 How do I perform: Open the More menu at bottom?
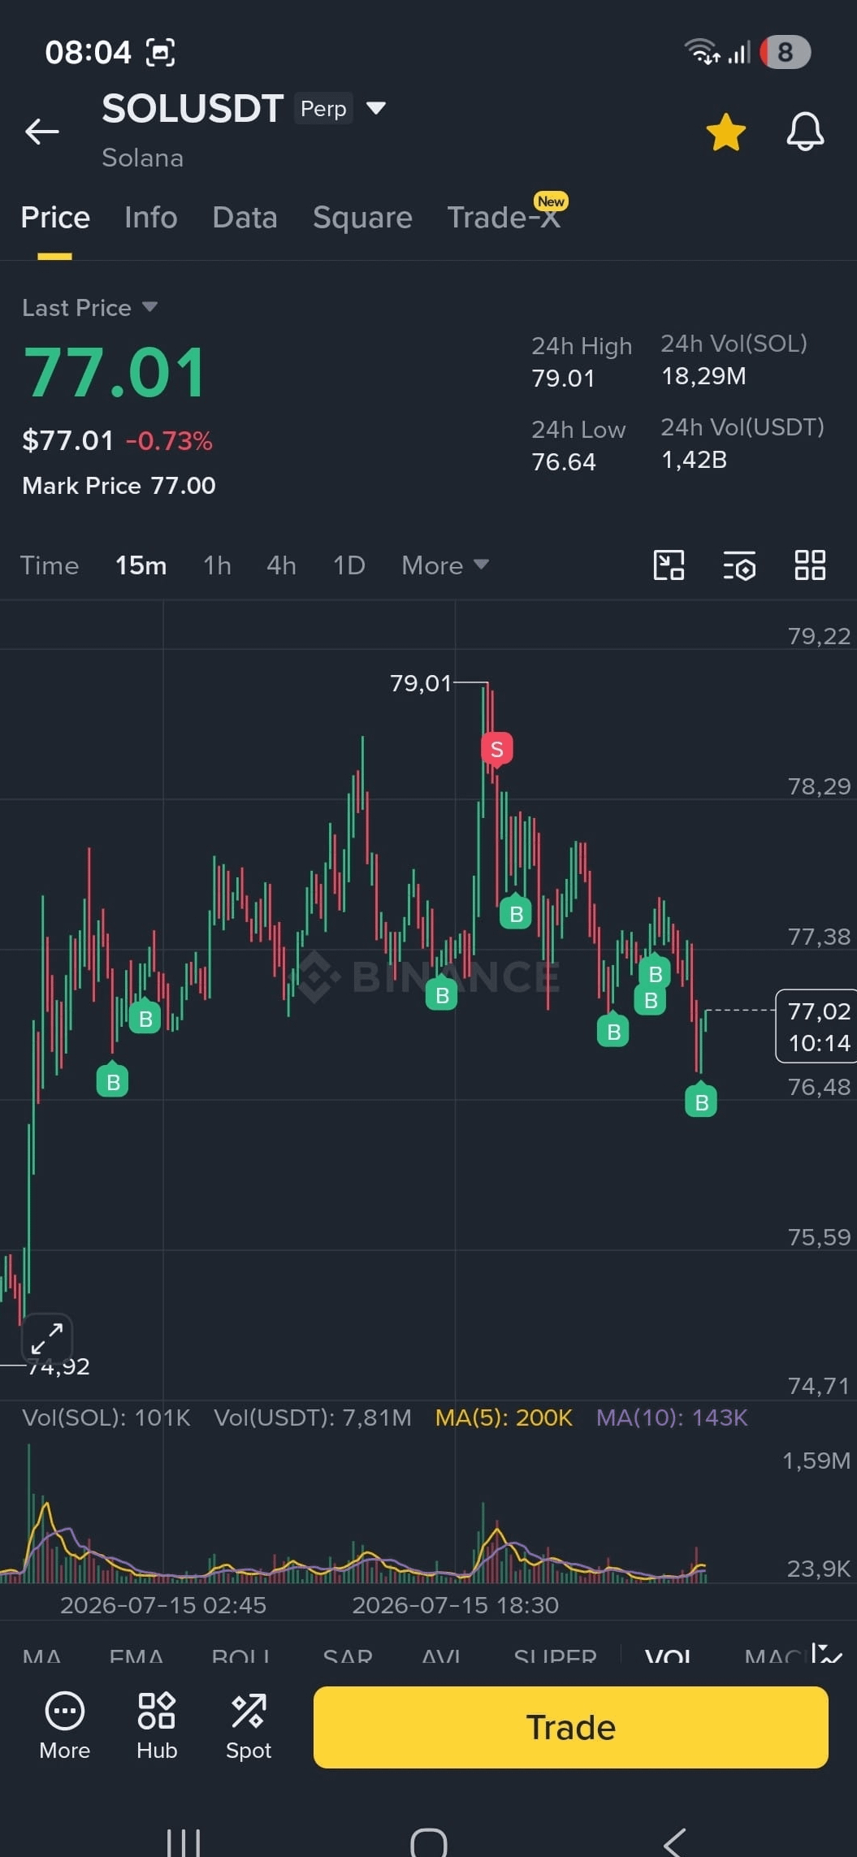(64, 1727)
